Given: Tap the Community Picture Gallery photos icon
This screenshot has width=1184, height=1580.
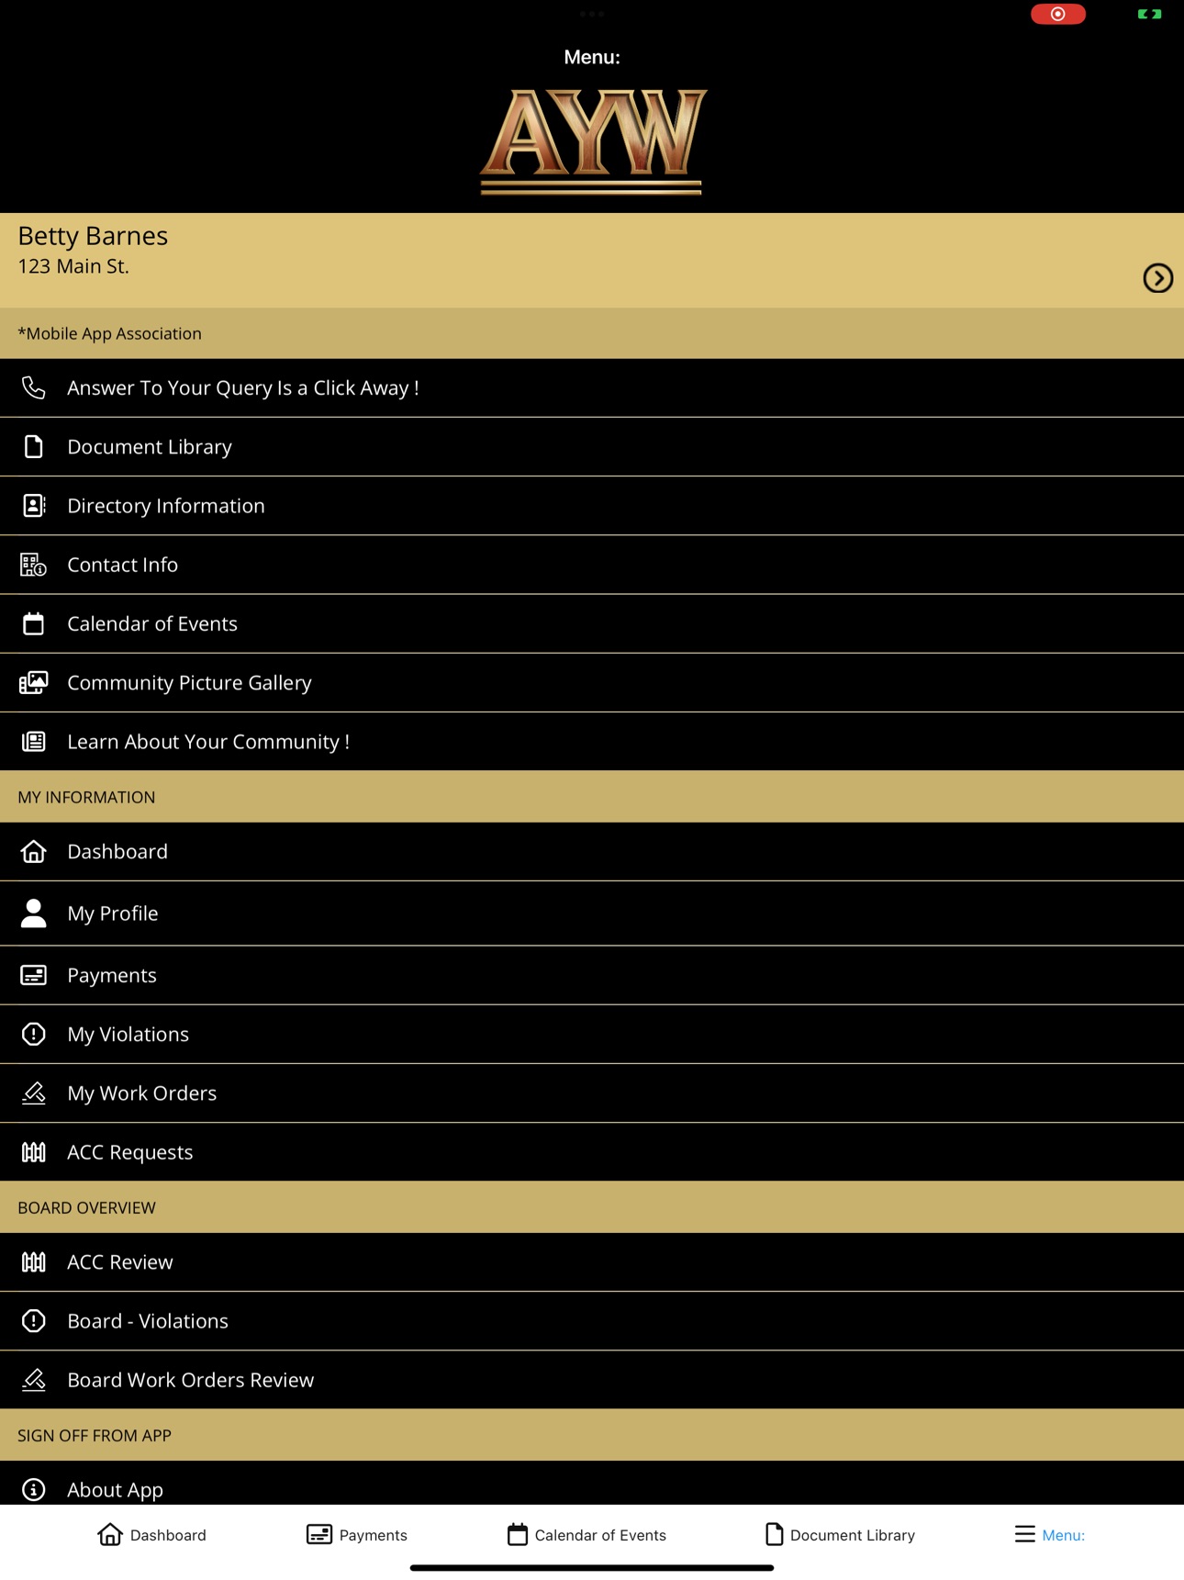Looking at the screenshot, I should point(34,682).
